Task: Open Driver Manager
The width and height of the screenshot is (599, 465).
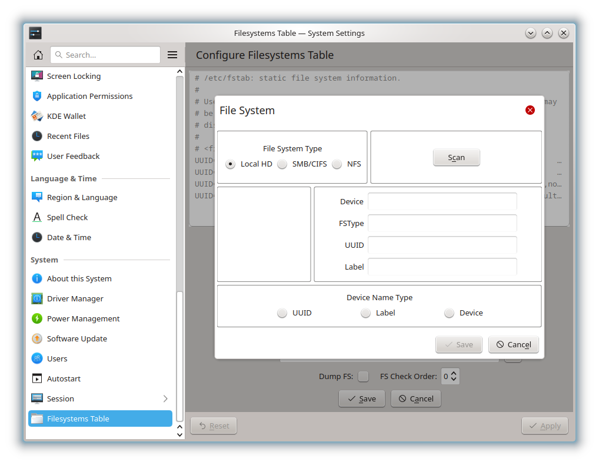Action: click(x=100, y=299)
